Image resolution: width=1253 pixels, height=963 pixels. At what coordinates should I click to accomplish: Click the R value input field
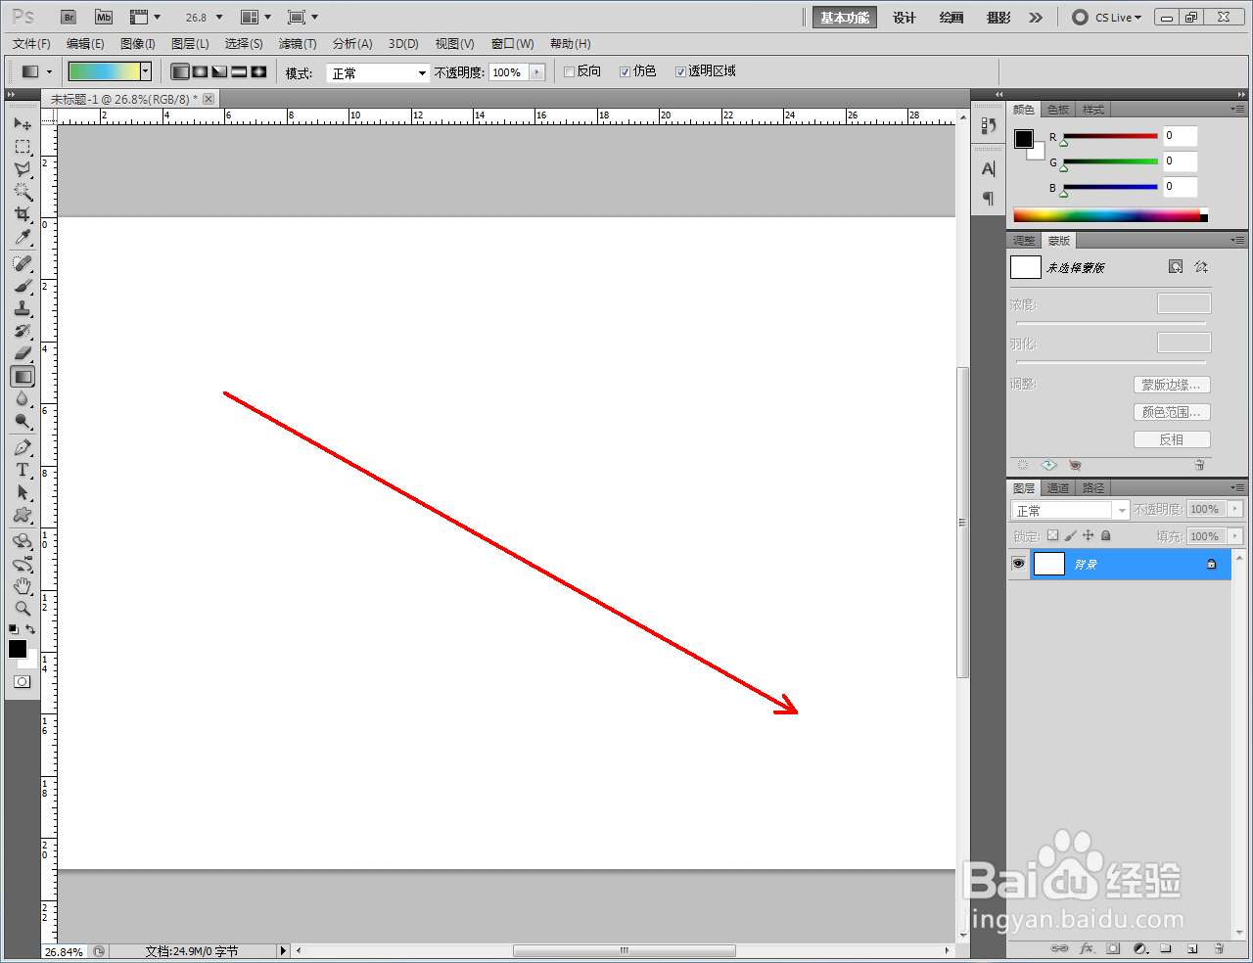pos(1180,136)
